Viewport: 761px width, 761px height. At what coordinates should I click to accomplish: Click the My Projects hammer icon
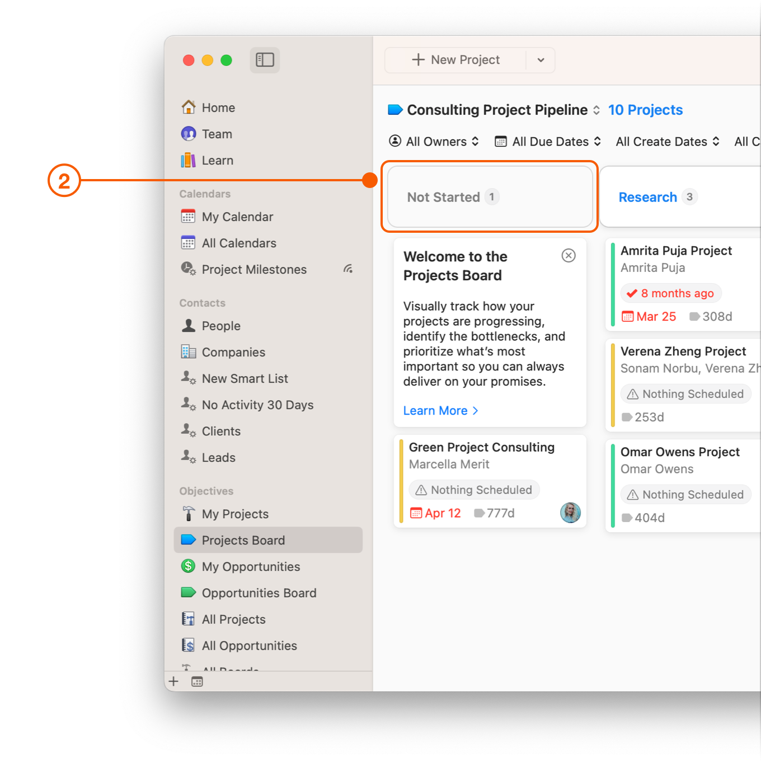189,514
